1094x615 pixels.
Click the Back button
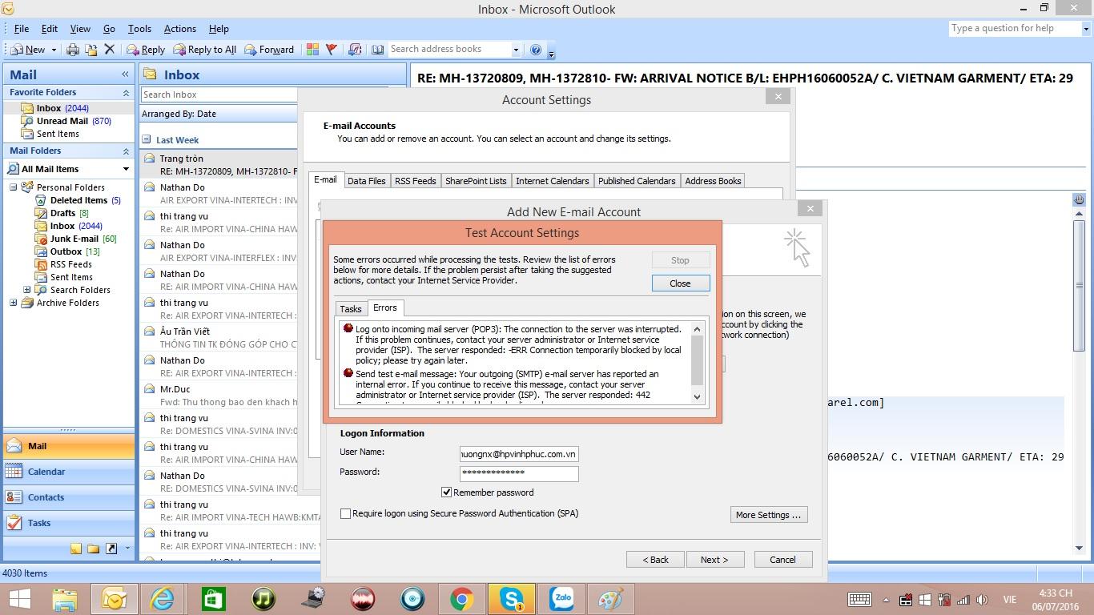click(655, 560)
